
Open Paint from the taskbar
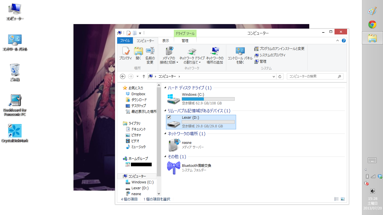coord(372,11)
